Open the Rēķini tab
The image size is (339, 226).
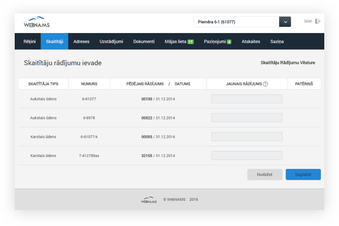[29, 42]
